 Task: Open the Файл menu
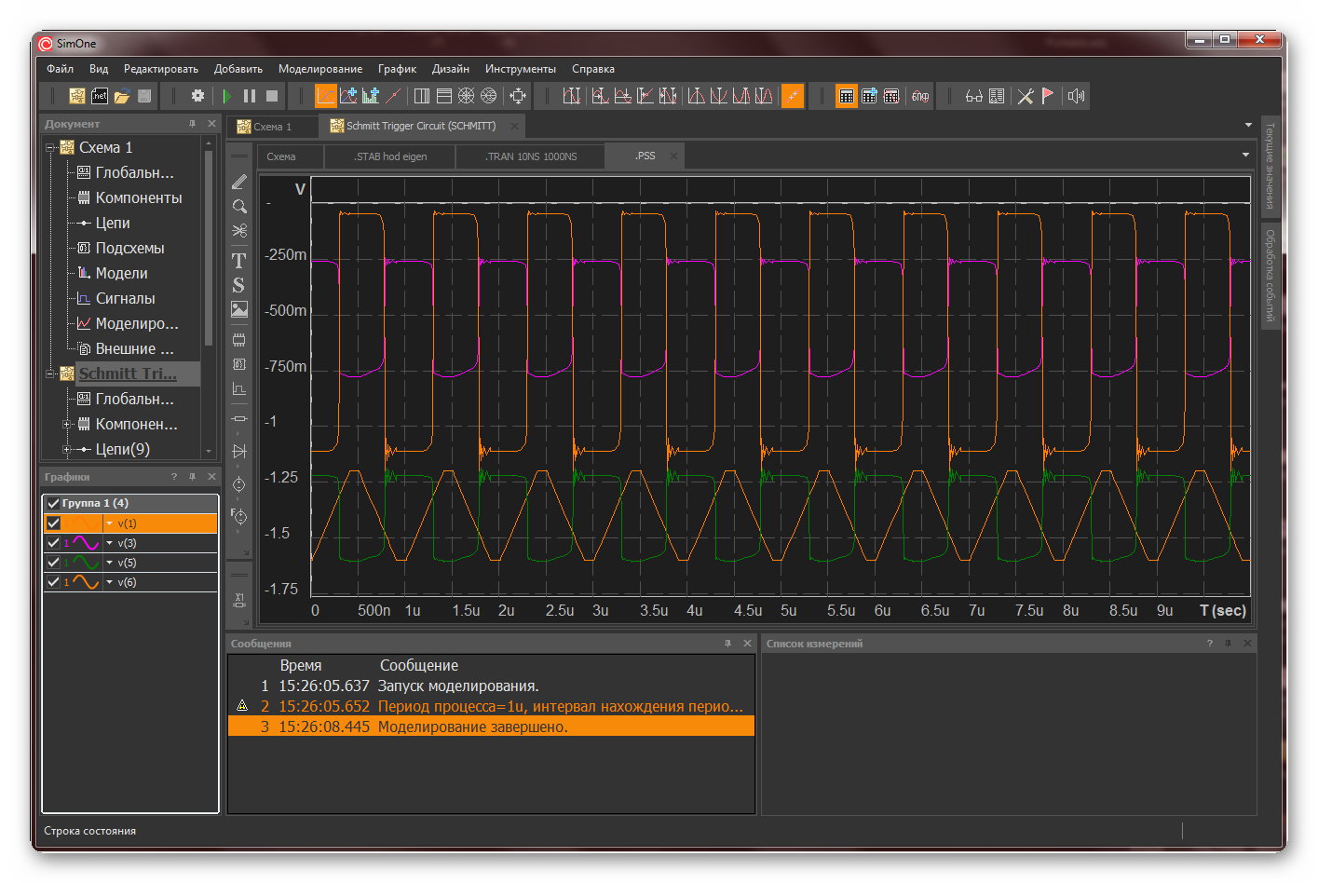coord(60,69)
